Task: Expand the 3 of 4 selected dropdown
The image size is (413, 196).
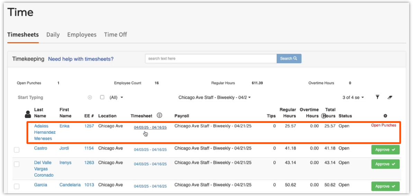Action: [353, 97]
